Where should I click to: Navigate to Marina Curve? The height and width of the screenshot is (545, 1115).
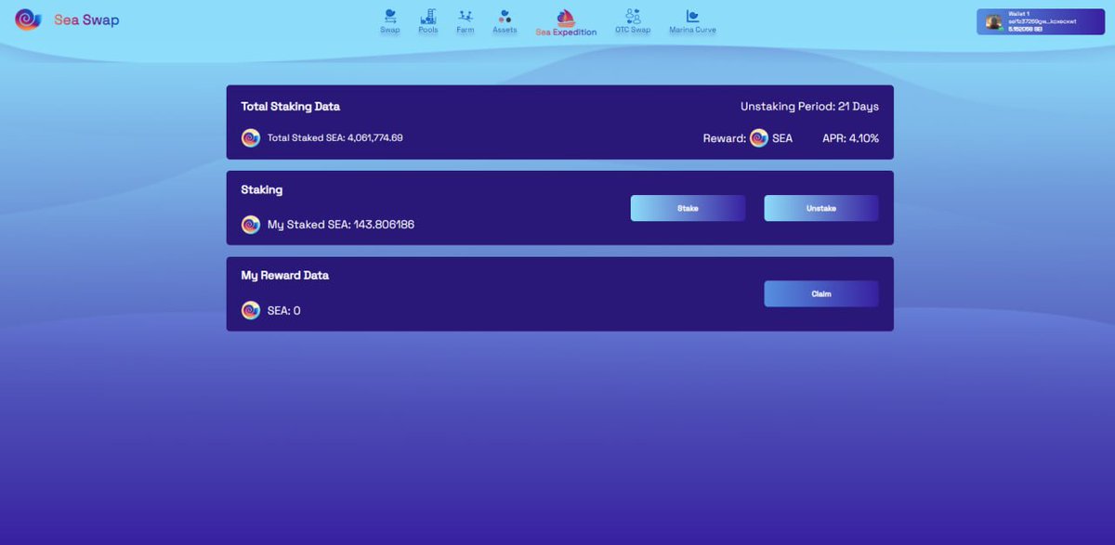click(x=692, y=21)
